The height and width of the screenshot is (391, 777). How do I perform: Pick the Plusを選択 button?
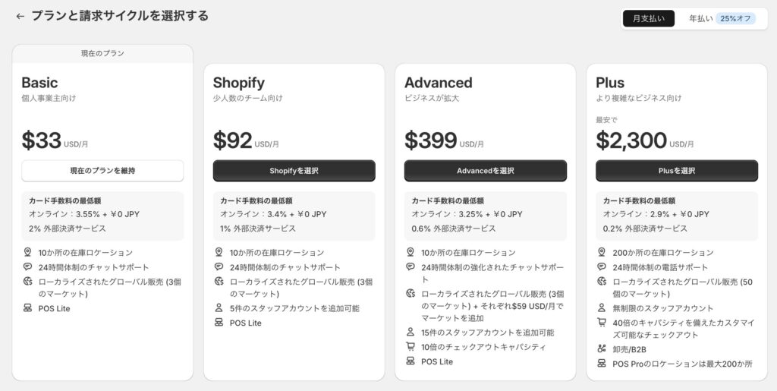(676, 171)
